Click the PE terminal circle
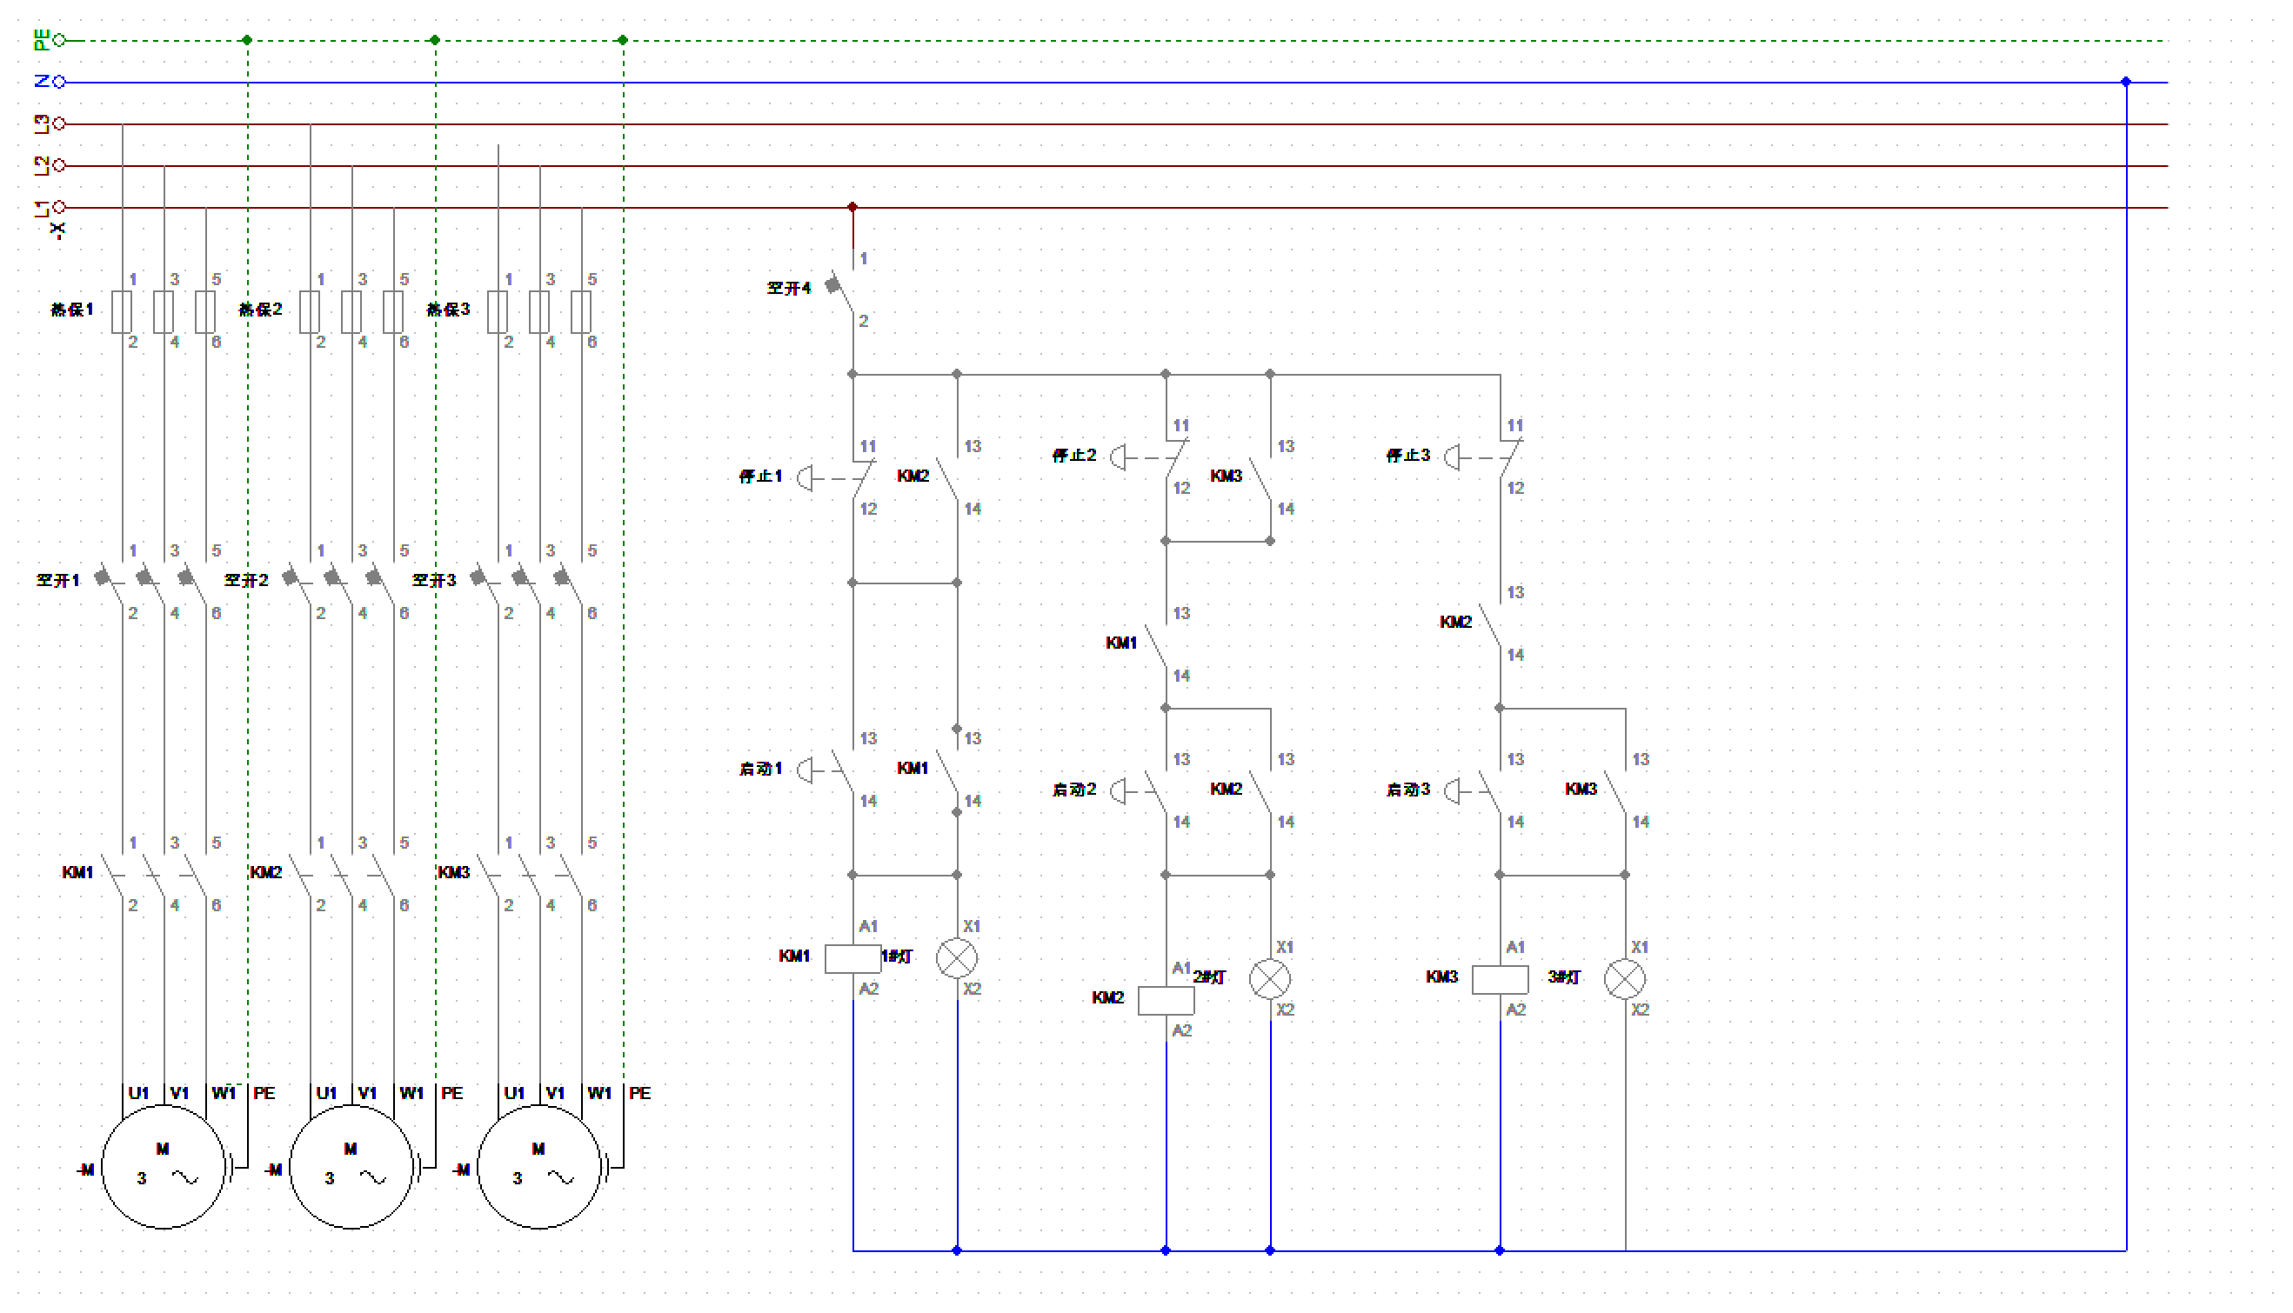Viewport: 2293px width, 1313px height. point(59,40)
